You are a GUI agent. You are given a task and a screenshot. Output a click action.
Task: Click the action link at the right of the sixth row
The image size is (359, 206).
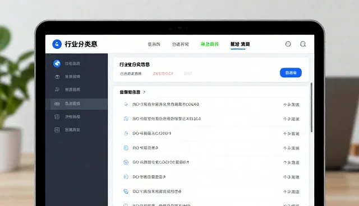coord(291,177)
